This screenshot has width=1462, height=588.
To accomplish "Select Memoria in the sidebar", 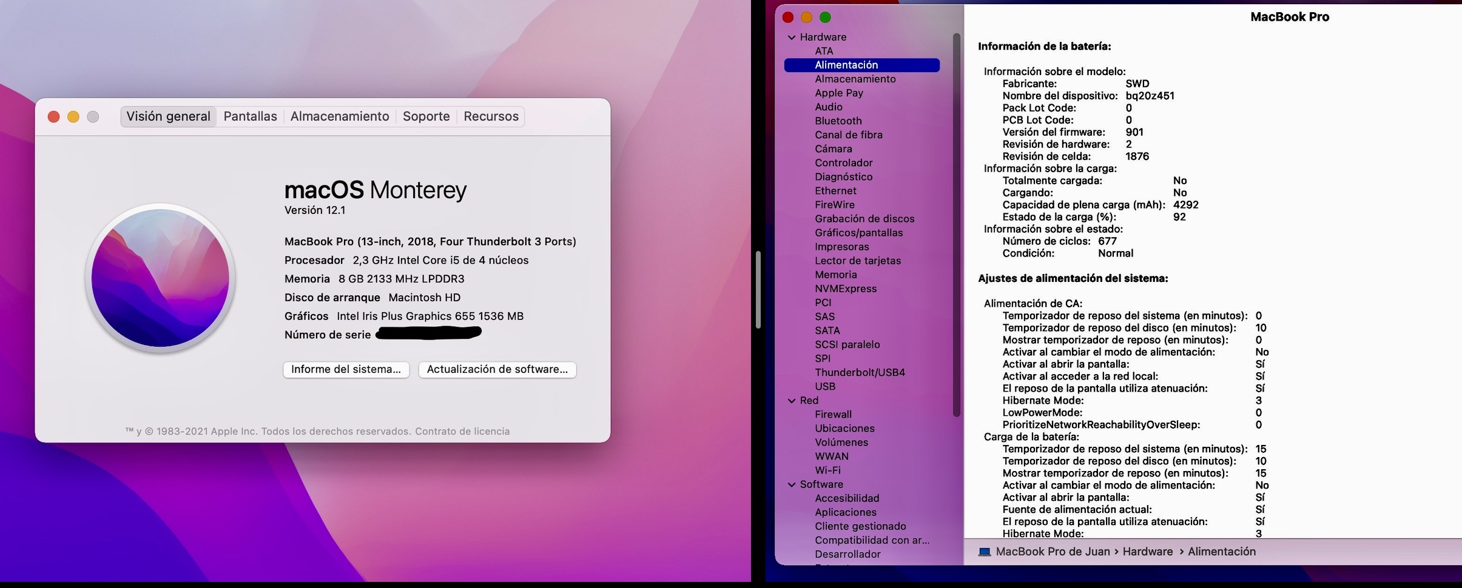I will 835,274.
